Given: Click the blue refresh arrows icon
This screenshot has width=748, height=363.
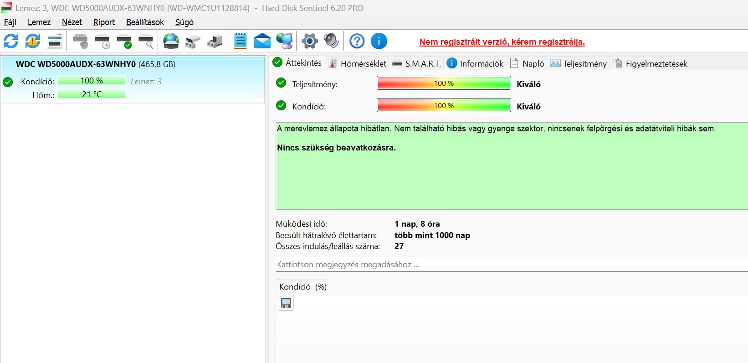Looking at the screenshot, I should pos(11,41).
